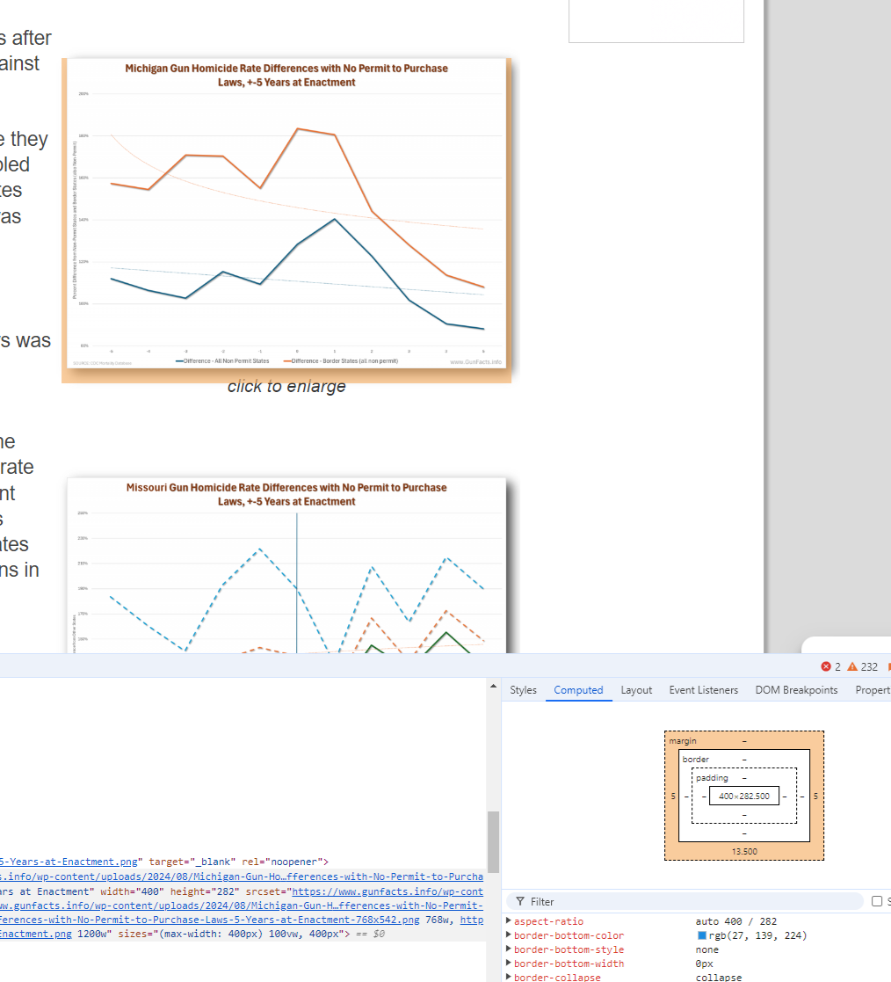Screen dimensions: 891x982
Task: Select the Computed tab
Action: coord(578,690)
